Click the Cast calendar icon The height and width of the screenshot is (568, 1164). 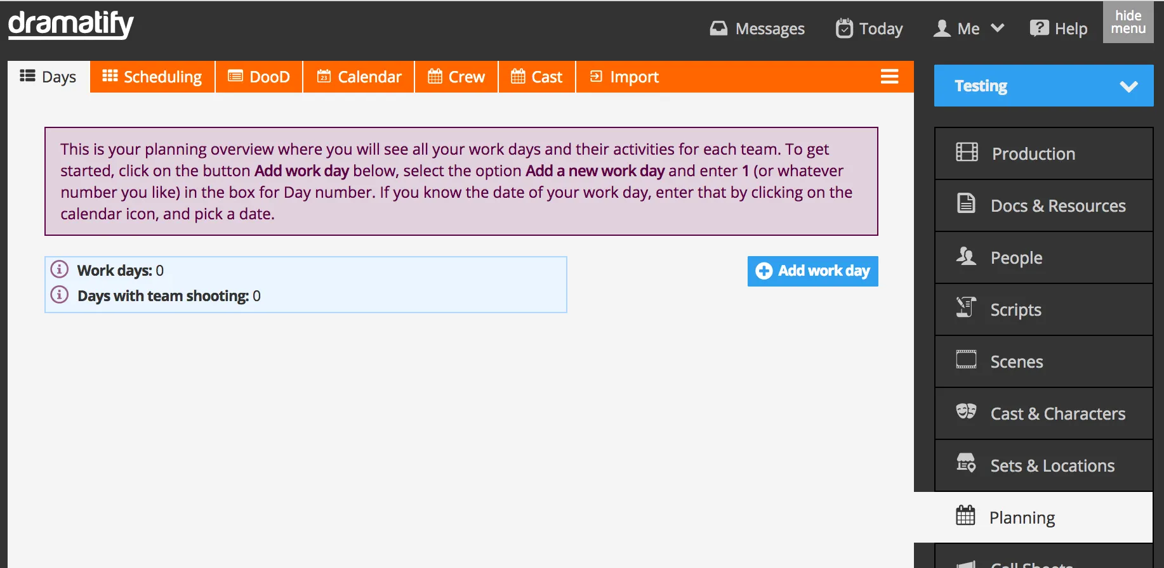518,76
